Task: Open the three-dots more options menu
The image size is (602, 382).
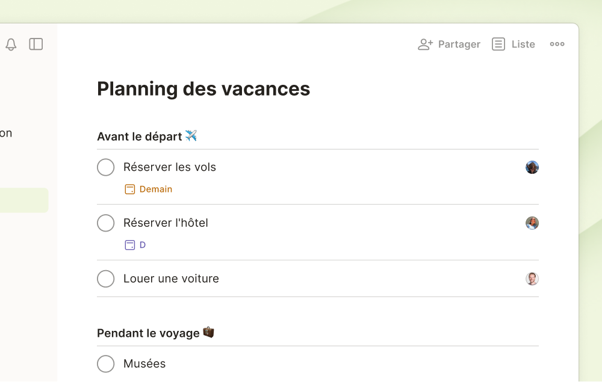Action: coord(557,44)
